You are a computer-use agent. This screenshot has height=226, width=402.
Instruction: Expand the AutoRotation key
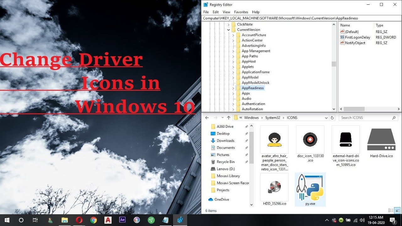[x=233, y=109]
